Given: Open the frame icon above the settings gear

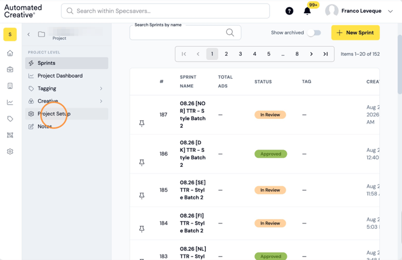Looking at the screenshot, I should pyautogui.click(x=10, y=135).
